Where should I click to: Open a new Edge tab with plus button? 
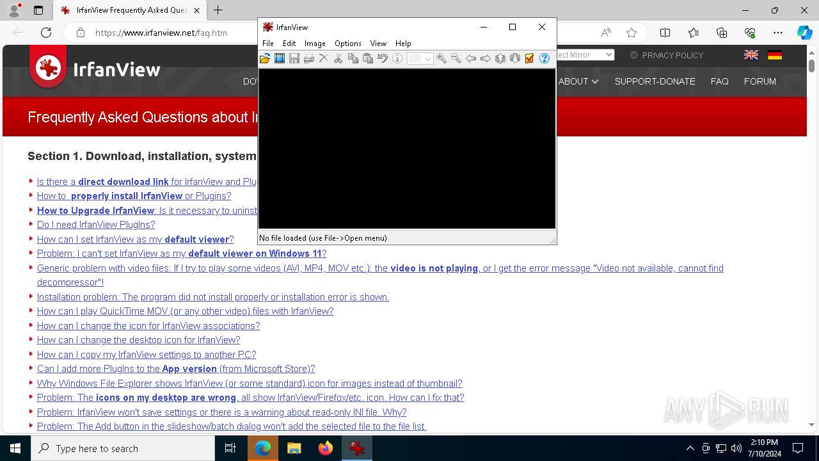click(218, 10)
